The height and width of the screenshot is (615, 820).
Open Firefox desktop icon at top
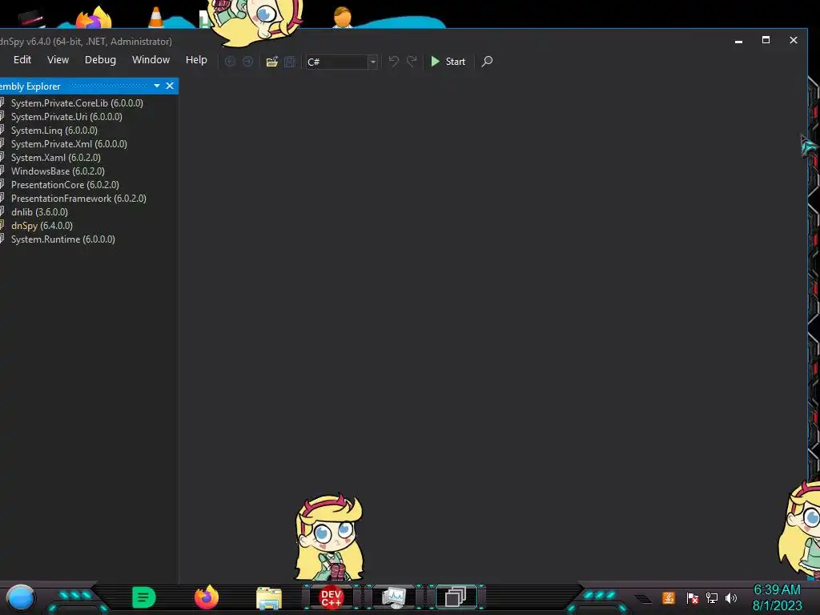(94, 18)
